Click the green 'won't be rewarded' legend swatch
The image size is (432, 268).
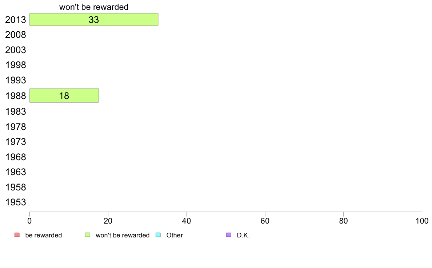point(88,235)
